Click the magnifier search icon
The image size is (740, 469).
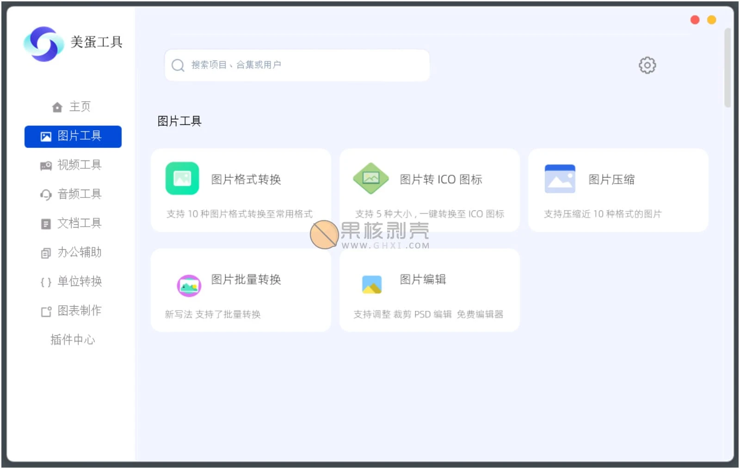178,65
